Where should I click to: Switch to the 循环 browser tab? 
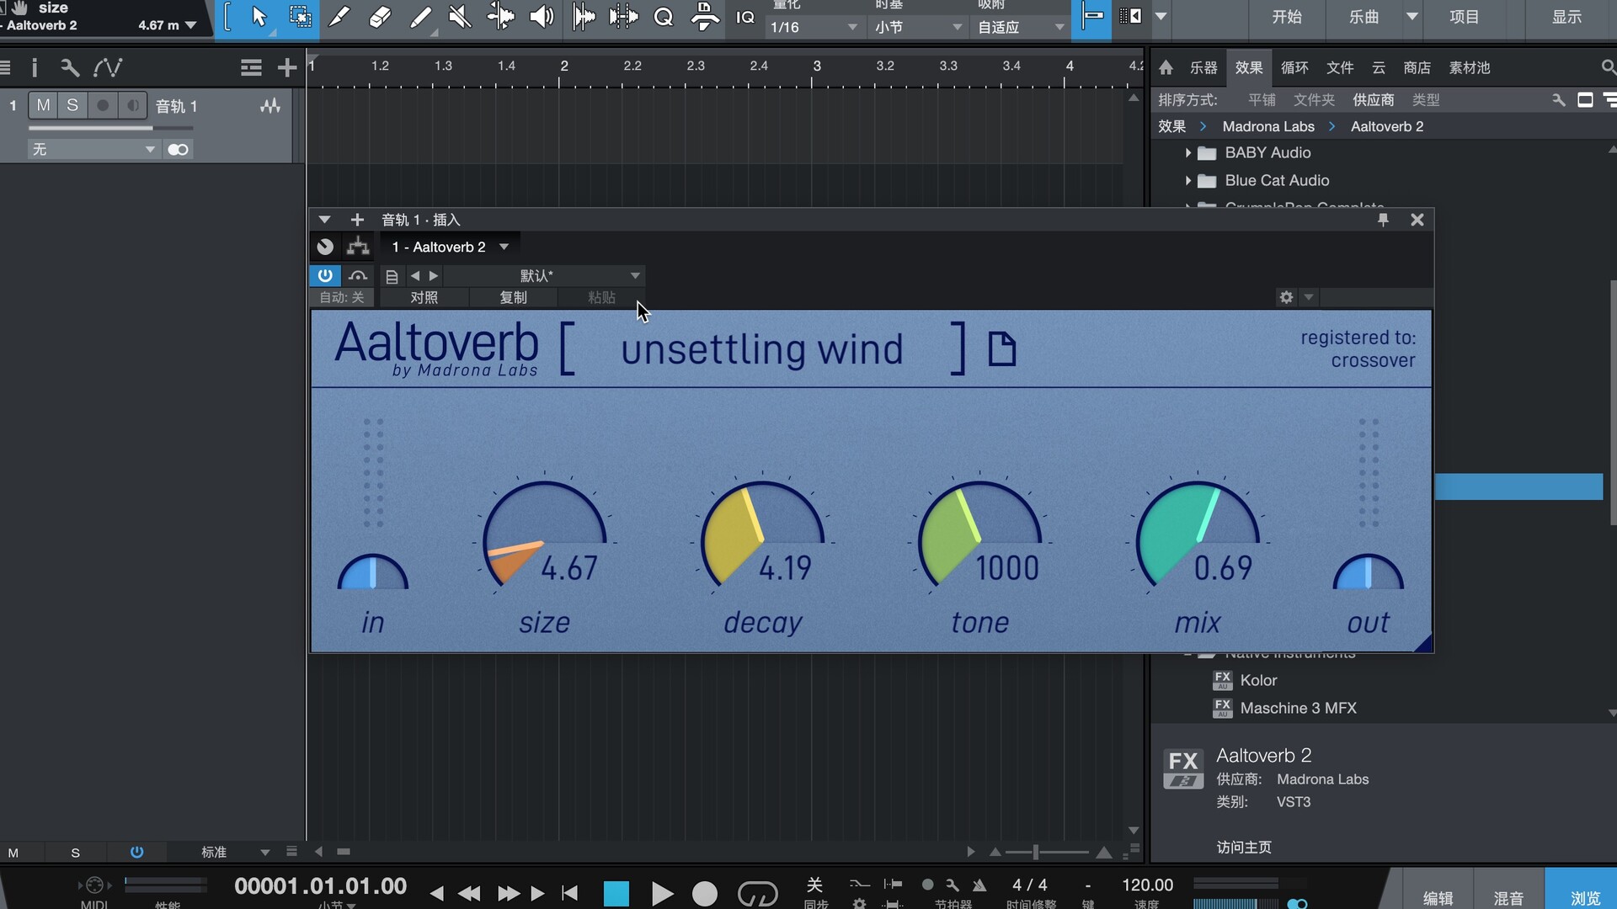pyautogui.click(x=1294, y=67)
